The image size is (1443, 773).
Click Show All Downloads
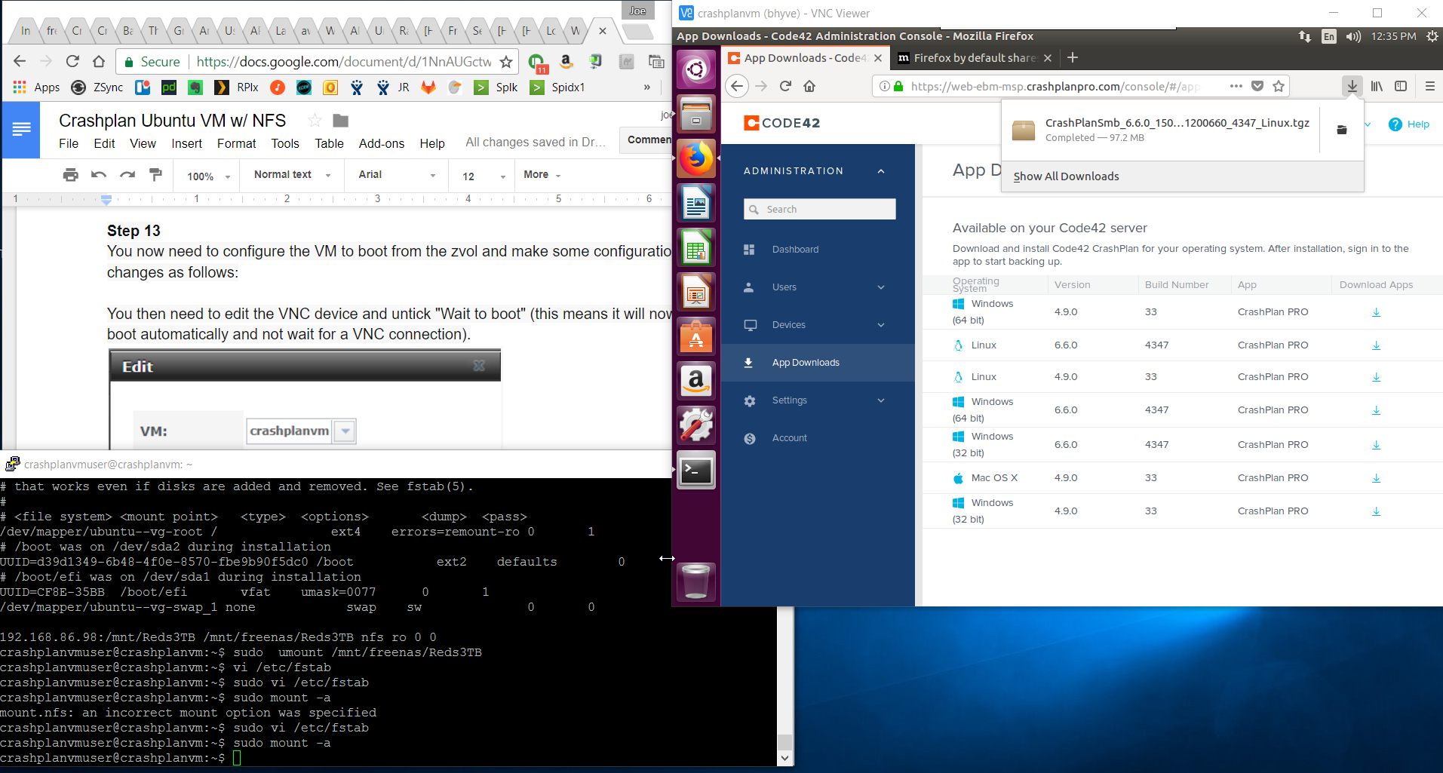1066,176
